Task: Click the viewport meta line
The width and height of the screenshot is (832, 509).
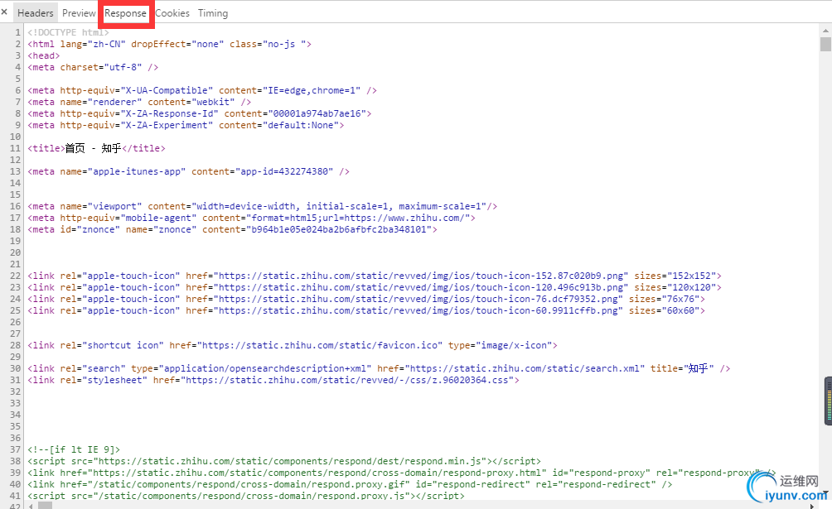Action: [x=262, y=206]
